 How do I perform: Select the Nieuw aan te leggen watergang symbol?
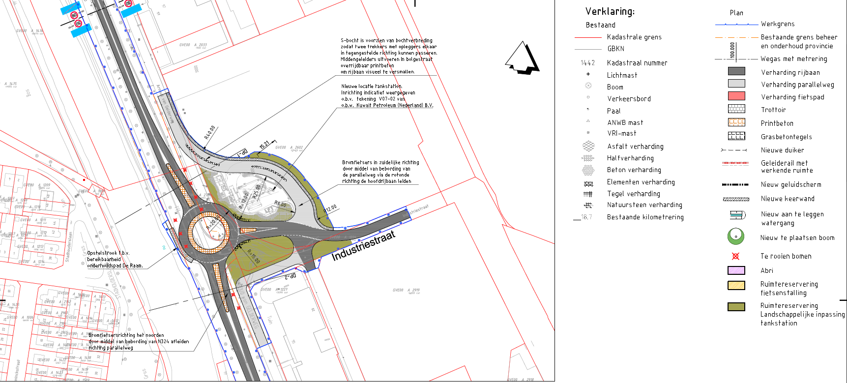click(x=737, y=215)
